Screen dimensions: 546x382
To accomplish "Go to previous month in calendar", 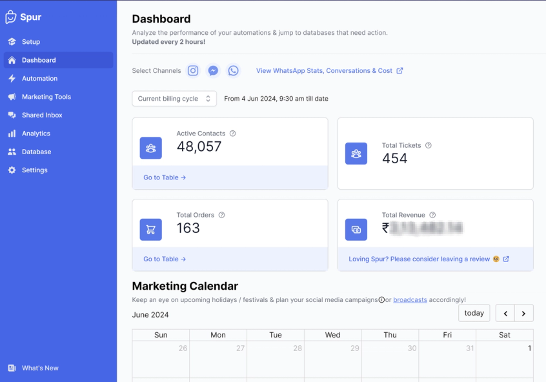I will [x=505, y=313].
